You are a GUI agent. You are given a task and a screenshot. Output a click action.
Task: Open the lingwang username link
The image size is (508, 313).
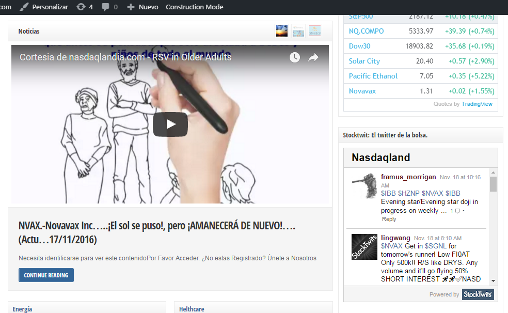395,238
